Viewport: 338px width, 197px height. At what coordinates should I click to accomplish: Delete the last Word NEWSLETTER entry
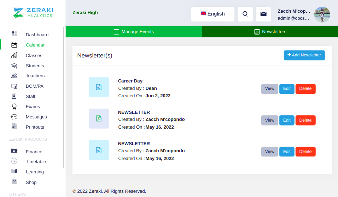[305, 152]
